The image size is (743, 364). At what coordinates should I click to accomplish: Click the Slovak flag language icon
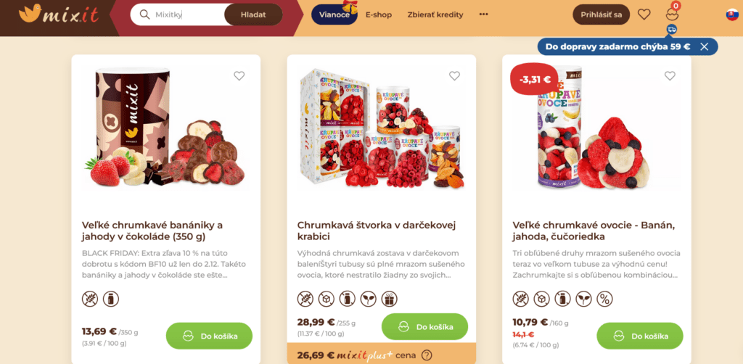tap(732, 15)
